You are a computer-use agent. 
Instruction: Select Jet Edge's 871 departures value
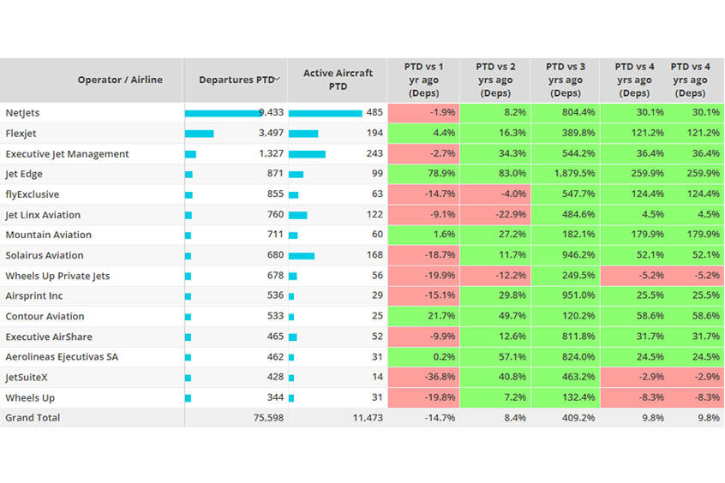coord(275,173)
